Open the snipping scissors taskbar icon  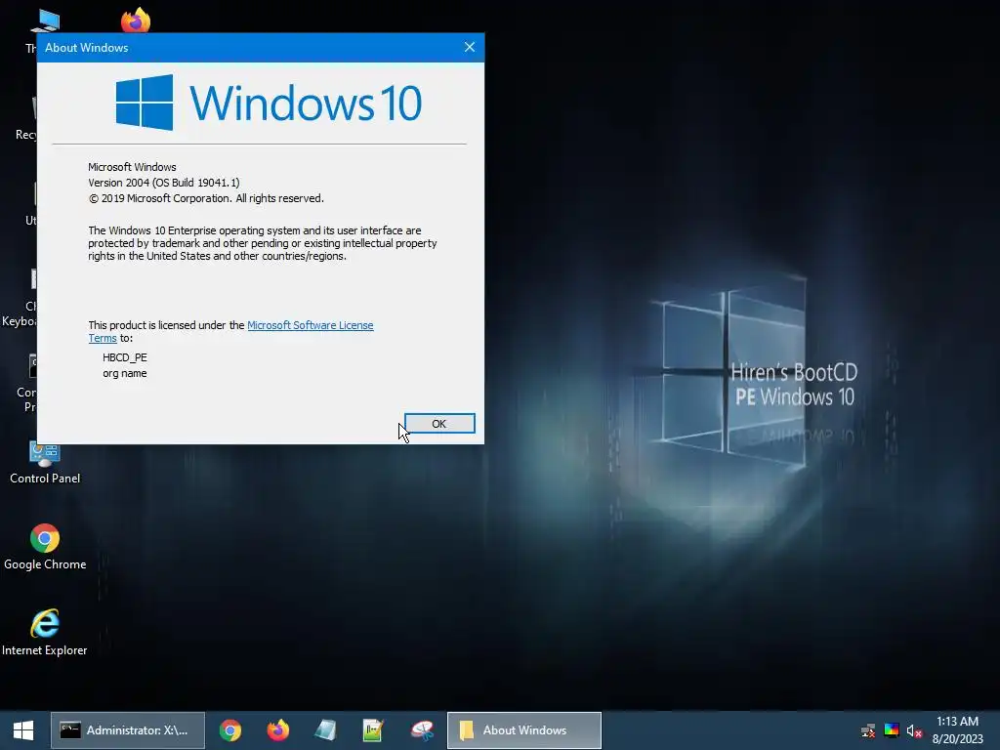[x=422, y=730]
